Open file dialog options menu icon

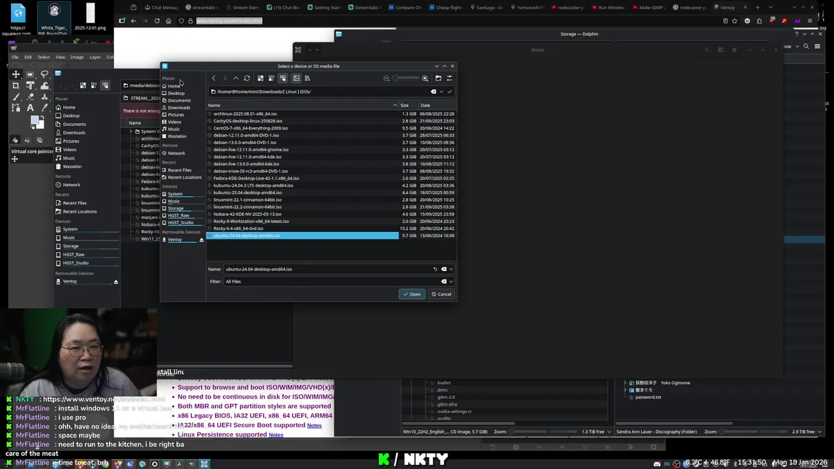coord(449,78)
